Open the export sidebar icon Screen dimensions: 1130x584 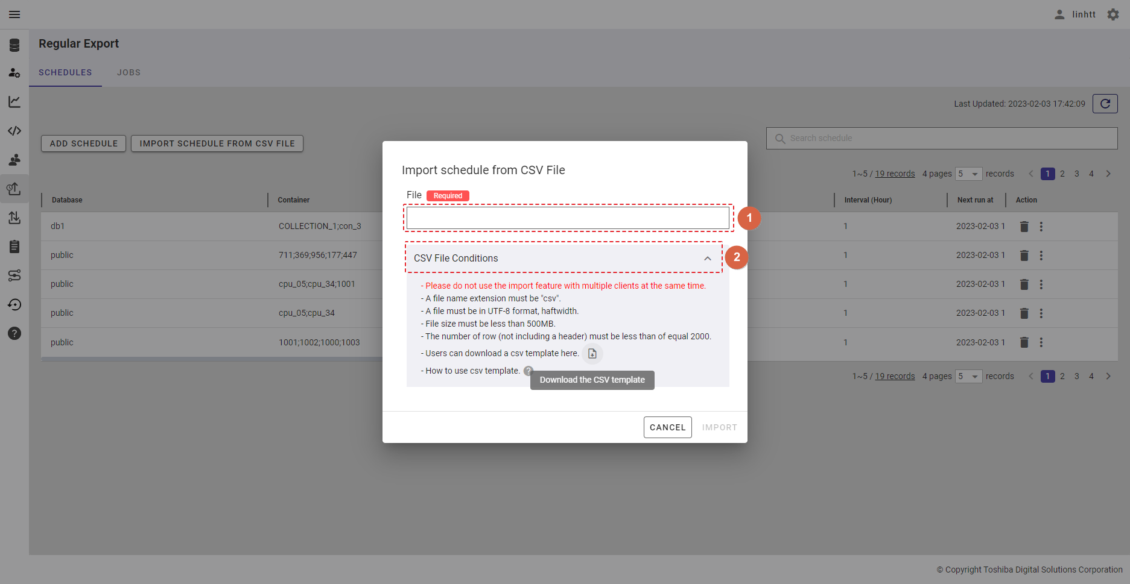point(14,189)
